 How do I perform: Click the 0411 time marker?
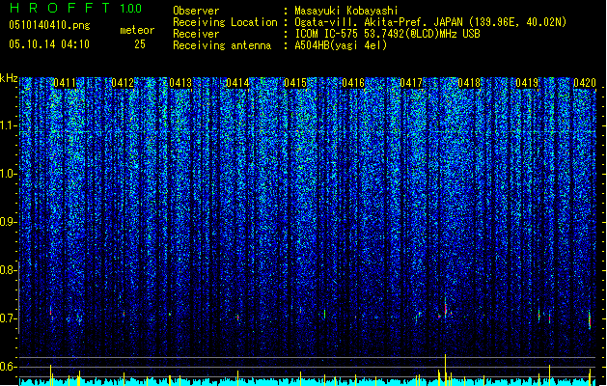tap(65, 83)
